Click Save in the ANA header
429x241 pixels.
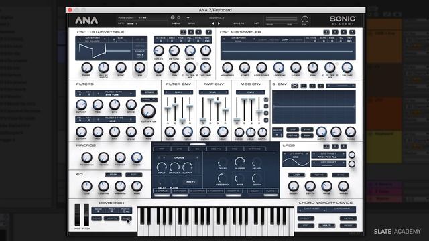pyautogui.click(x=192, y=24)
